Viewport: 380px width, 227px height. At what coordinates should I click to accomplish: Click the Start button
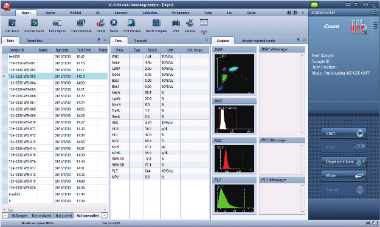(x=344, y=134)
